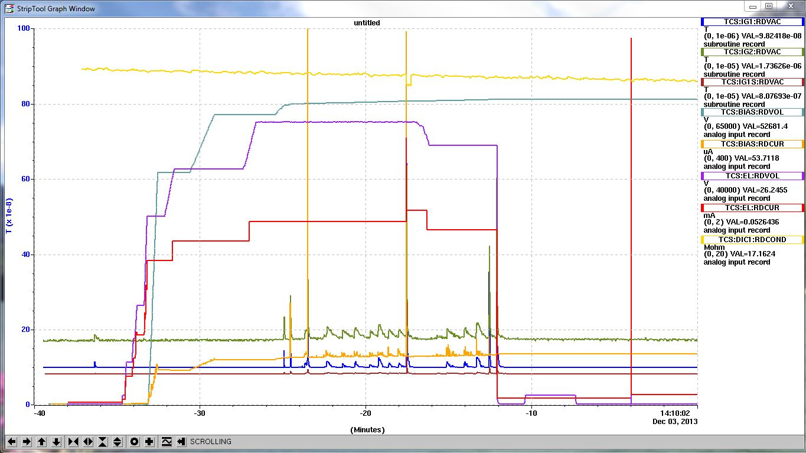This screenshot has height=453, width=806.
Task: Click the 'Dec 03, 2013' date label
Action: click(x=674, y=422)
